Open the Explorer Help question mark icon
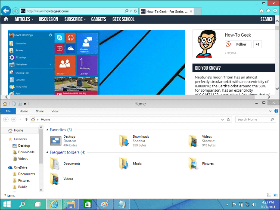The image size is (280, 210). coord(276,111)
